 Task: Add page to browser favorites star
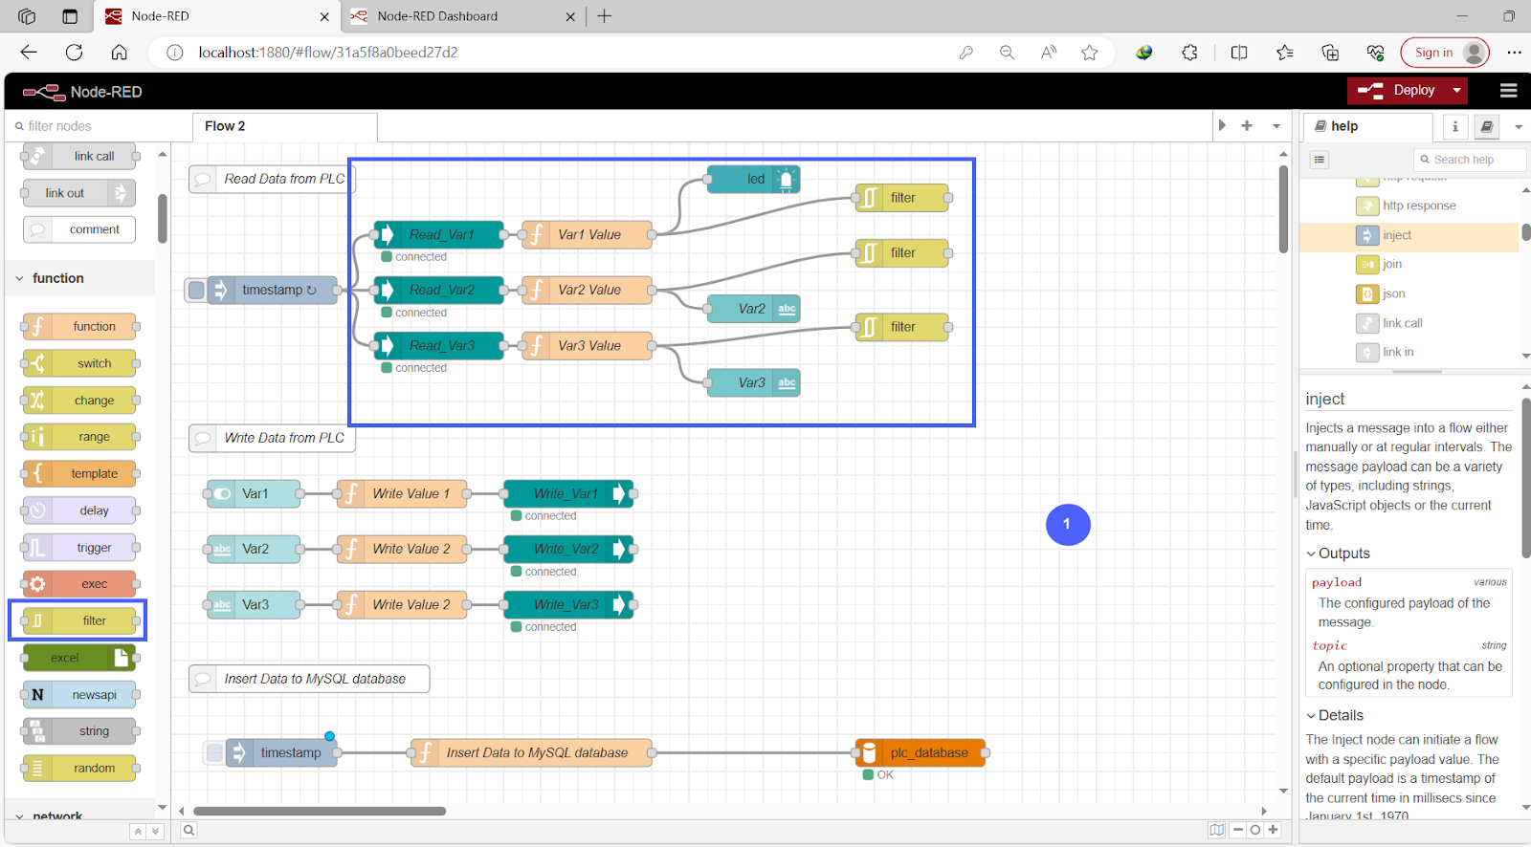[x=1089, y=53]
